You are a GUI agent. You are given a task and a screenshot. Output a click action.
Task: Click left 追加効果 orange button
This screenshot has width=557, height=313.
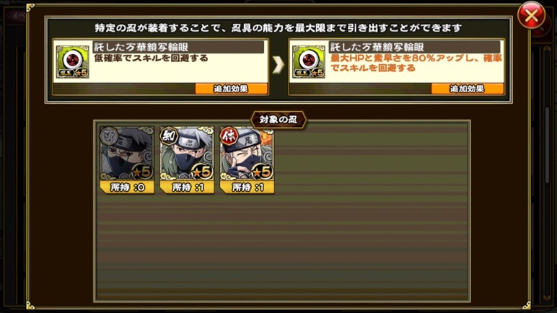(x=232, y=89)
